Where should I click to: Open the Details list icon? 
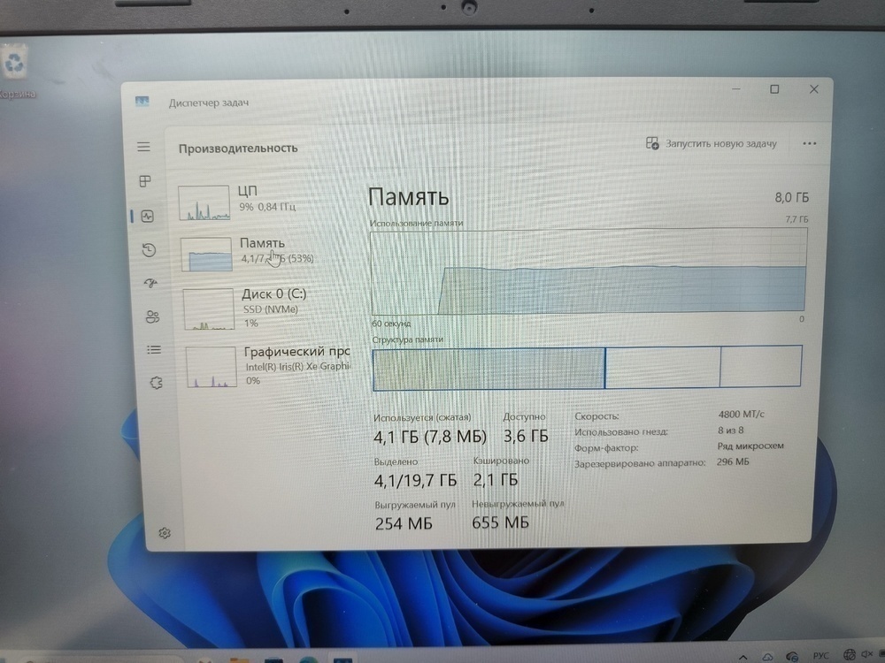click(x=154, y=350)
